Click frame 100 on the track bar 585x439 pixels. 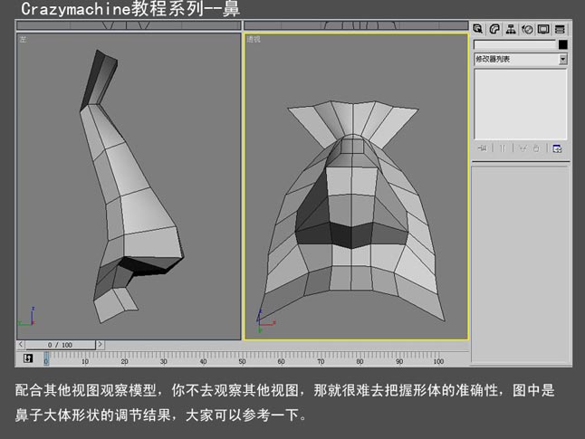438,361
